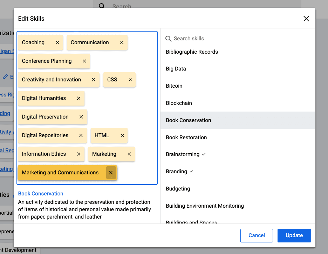Remove the Conference Planning skill chip
The height and width of the screenshot is (254, 328).
[84, 61]
